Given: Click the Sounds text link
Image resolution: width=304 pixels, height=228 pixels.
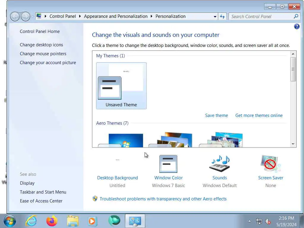Looking at the screenshot, I should pyautogui.click(x=220, y=178).
